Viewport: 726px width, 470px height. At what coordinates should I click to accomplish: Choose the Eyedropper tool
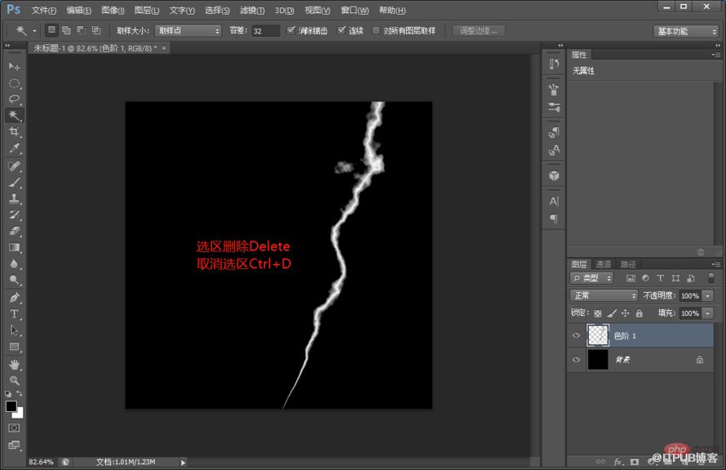click(x=15, y=149)
